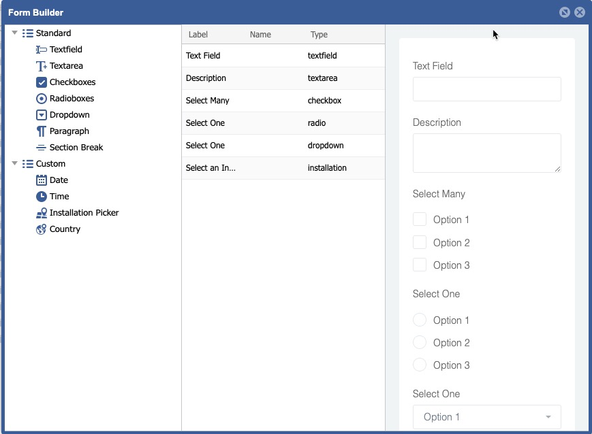This screenshot has width=592, height=434.
Task: Click the Country globe icon
Action: (42, 229)
